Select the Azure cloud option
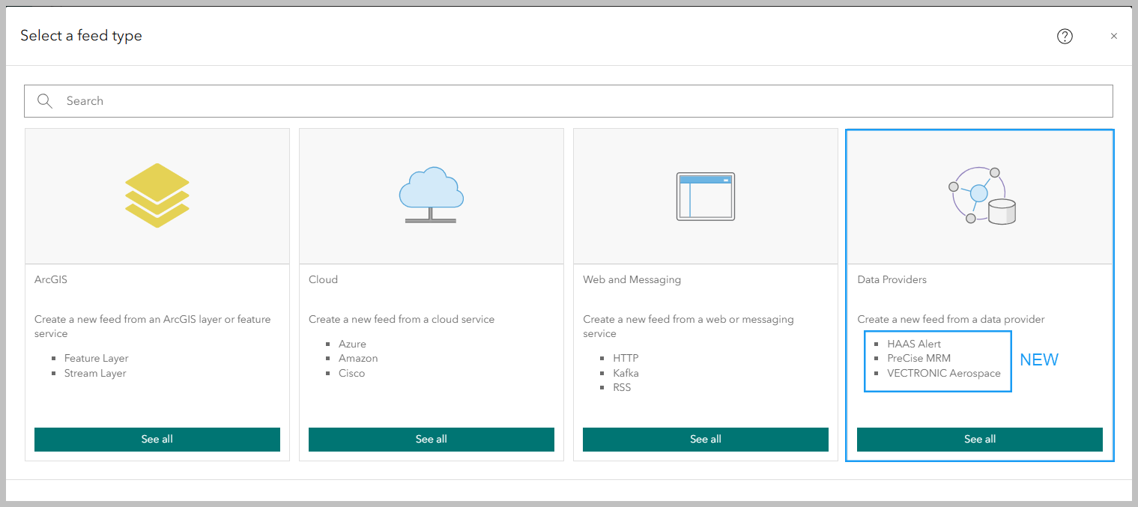1138x507 pixels. (352, 344)
